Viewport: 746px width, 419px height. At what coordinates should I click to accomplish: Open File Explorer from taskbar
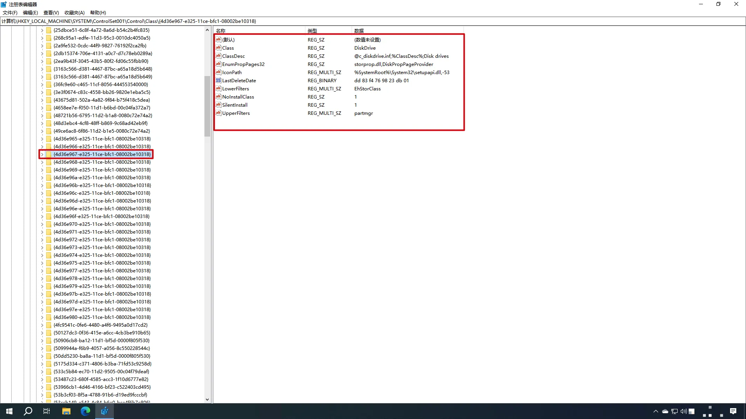click(66, 411)
